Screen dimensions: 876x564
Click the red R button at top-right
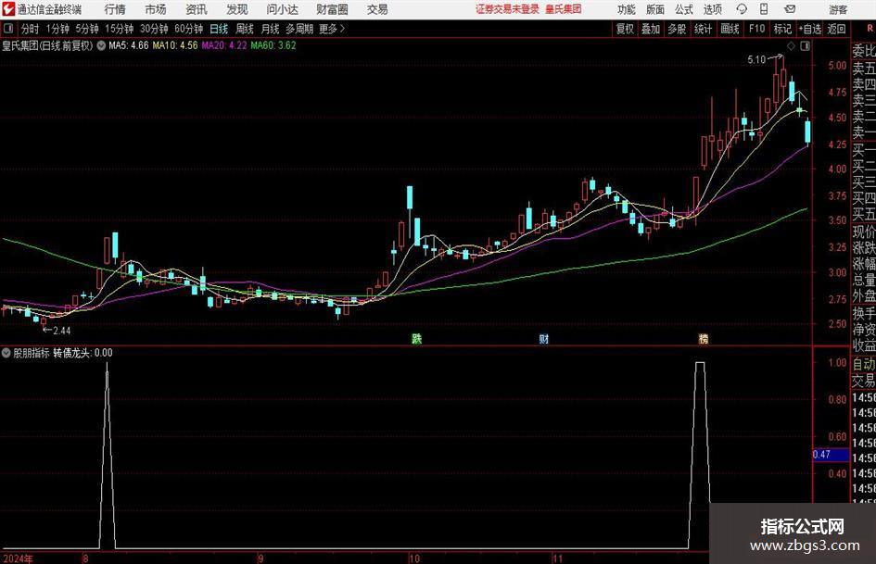coord(870,28)
